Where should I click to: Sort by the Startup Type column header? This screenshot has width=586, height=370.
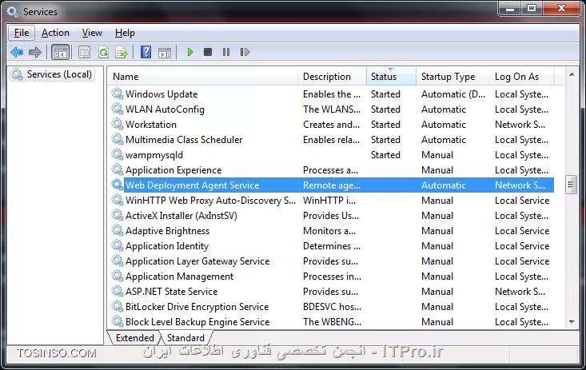453,77
